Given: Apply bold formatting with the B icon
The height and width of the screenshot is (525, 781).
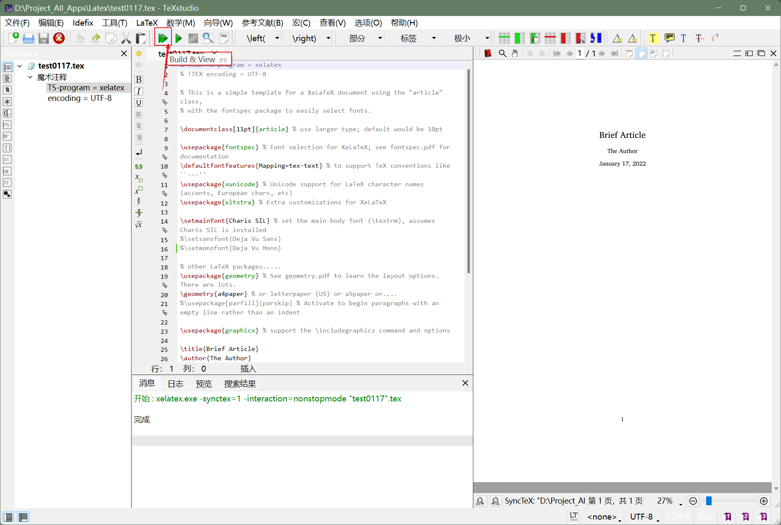Looking at the screenshot, I should coord(138,79).
